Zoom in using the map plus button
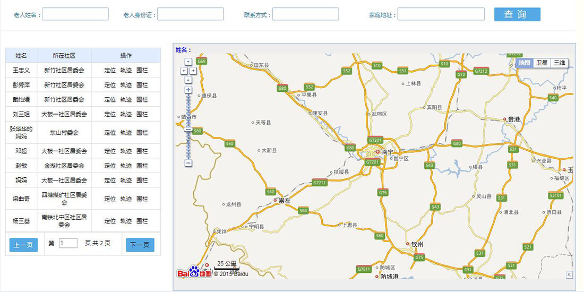This screenshot has height=292, width=584. (188, 90)
